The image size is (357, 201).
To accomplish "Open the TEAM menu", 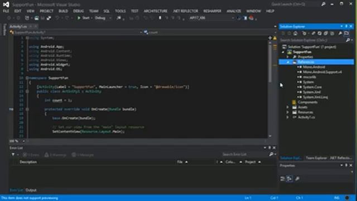I will coord(94,11).
